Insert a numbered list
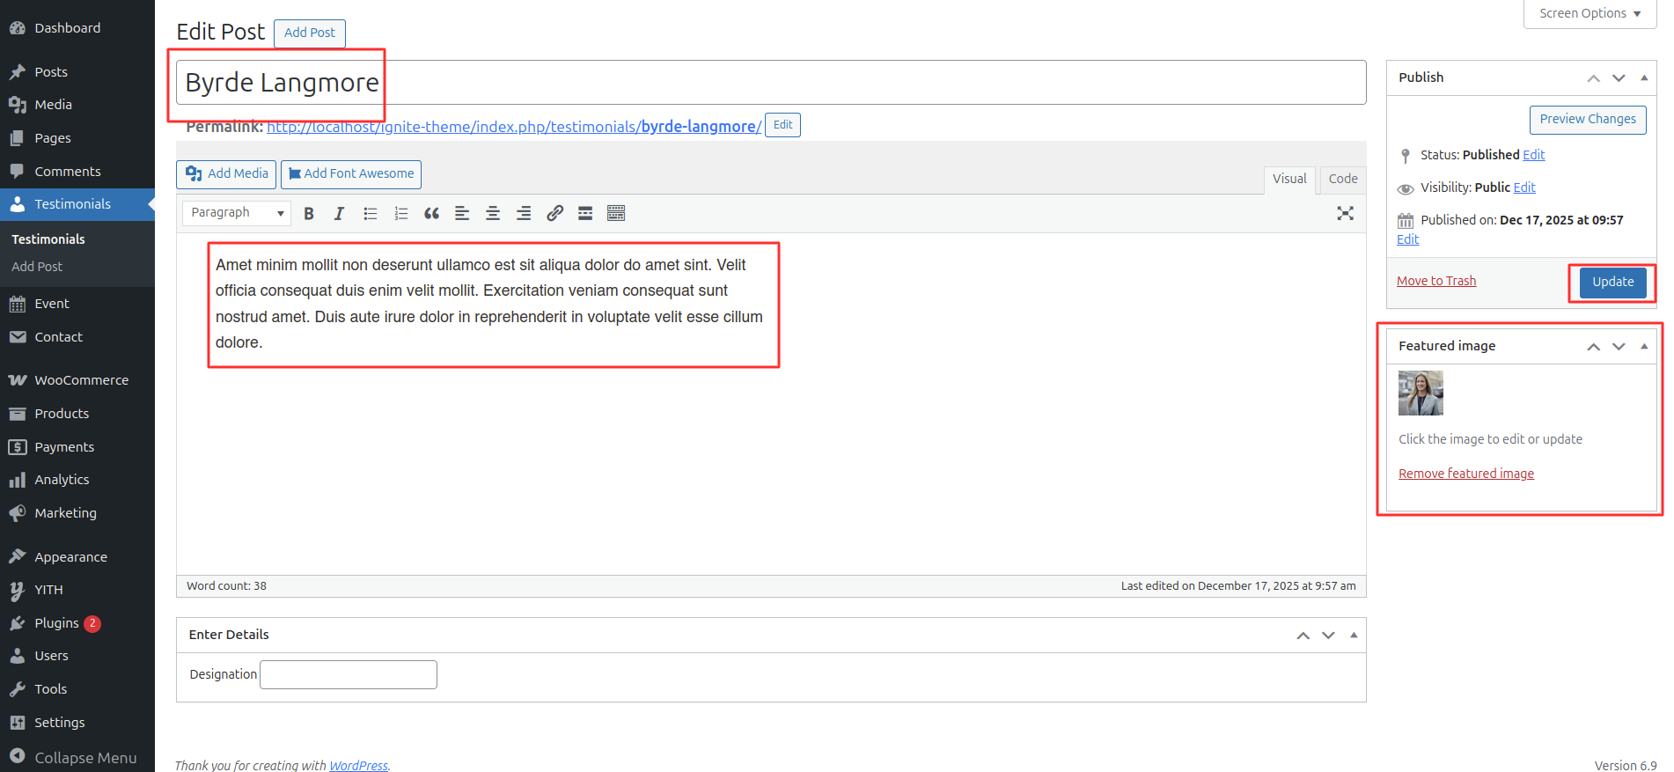 pyautogui.click(x=401, y=213)
